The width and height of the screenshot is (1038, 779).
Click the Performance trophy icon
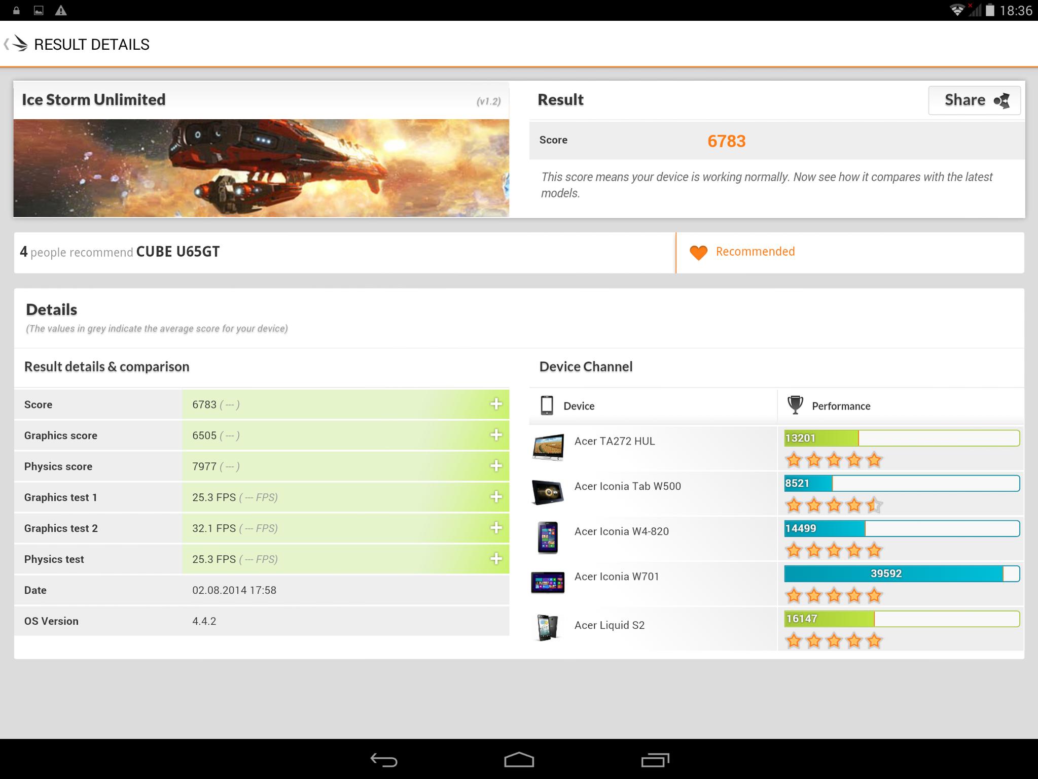point(795,405)
